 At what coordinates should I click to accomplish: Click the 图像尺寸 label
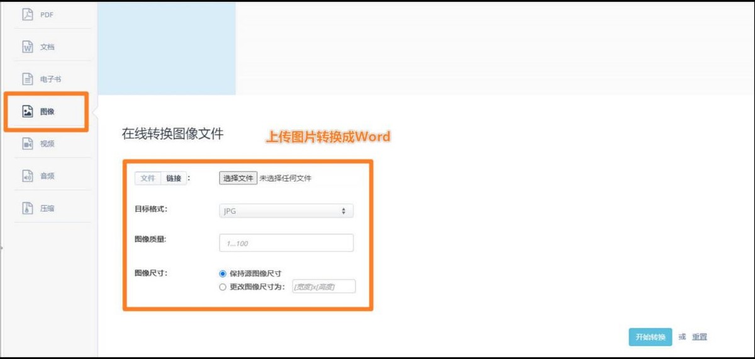(x=150, y=273)
